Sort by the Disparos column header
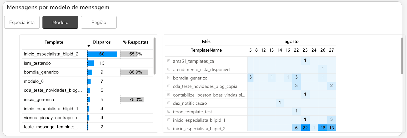The height and width of the screenshot is (138, 407). tap(102, 42)
